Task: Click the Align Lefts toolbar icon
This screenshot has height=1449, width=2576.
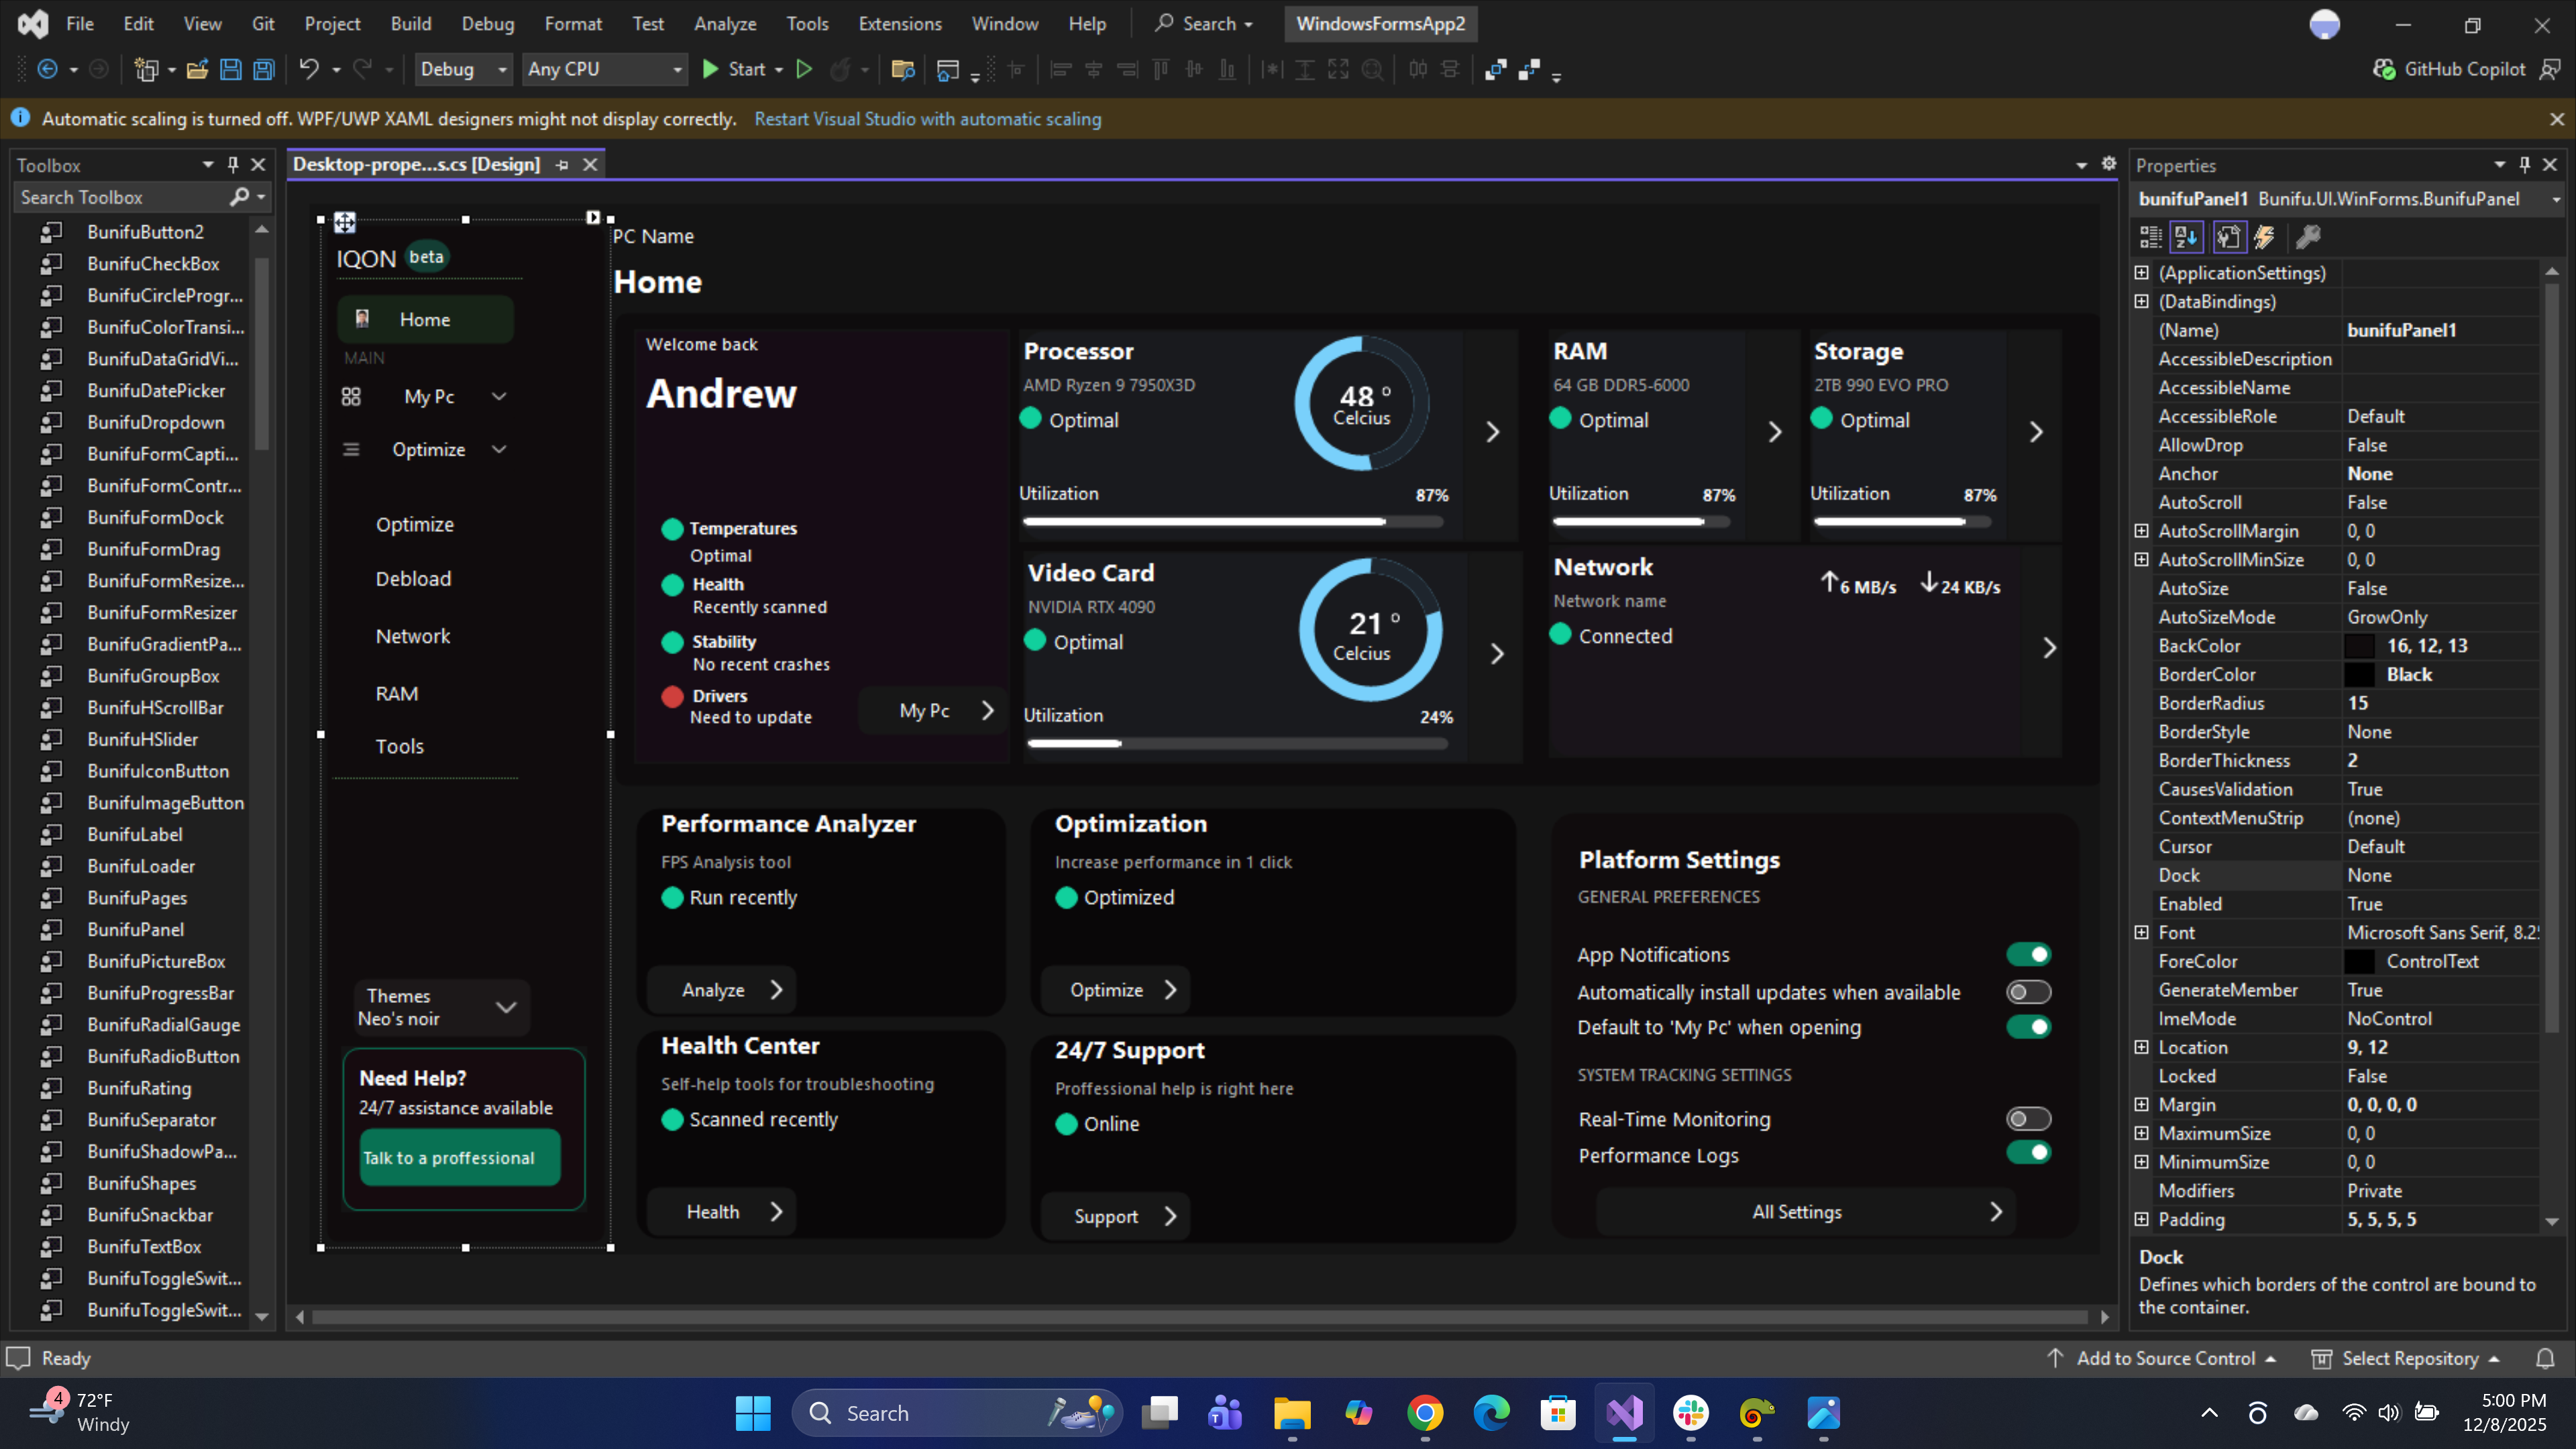Action: click(x=1061, y=69)
